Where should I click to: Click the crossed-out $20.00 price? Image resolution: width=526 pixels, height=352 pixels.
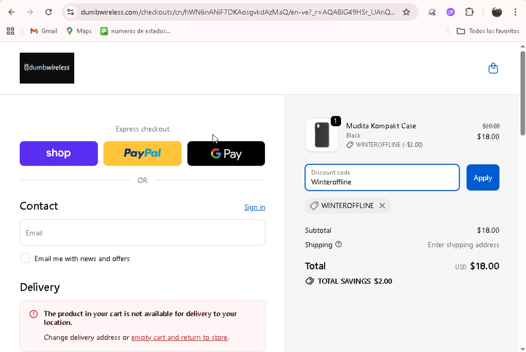pos(491,126)
